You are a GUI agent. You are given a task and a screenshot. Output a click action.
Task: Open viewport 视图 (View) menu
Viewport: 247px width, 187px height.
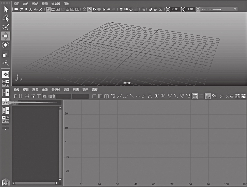pos(16,4)
